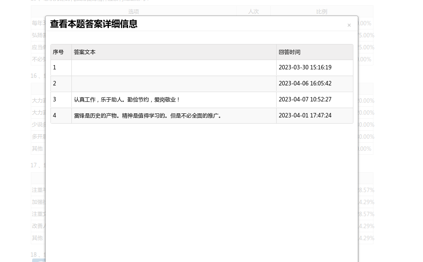Click the dimmed 选项 header behind the dialog
Screen dimensions: 423x262
(134, 12)
